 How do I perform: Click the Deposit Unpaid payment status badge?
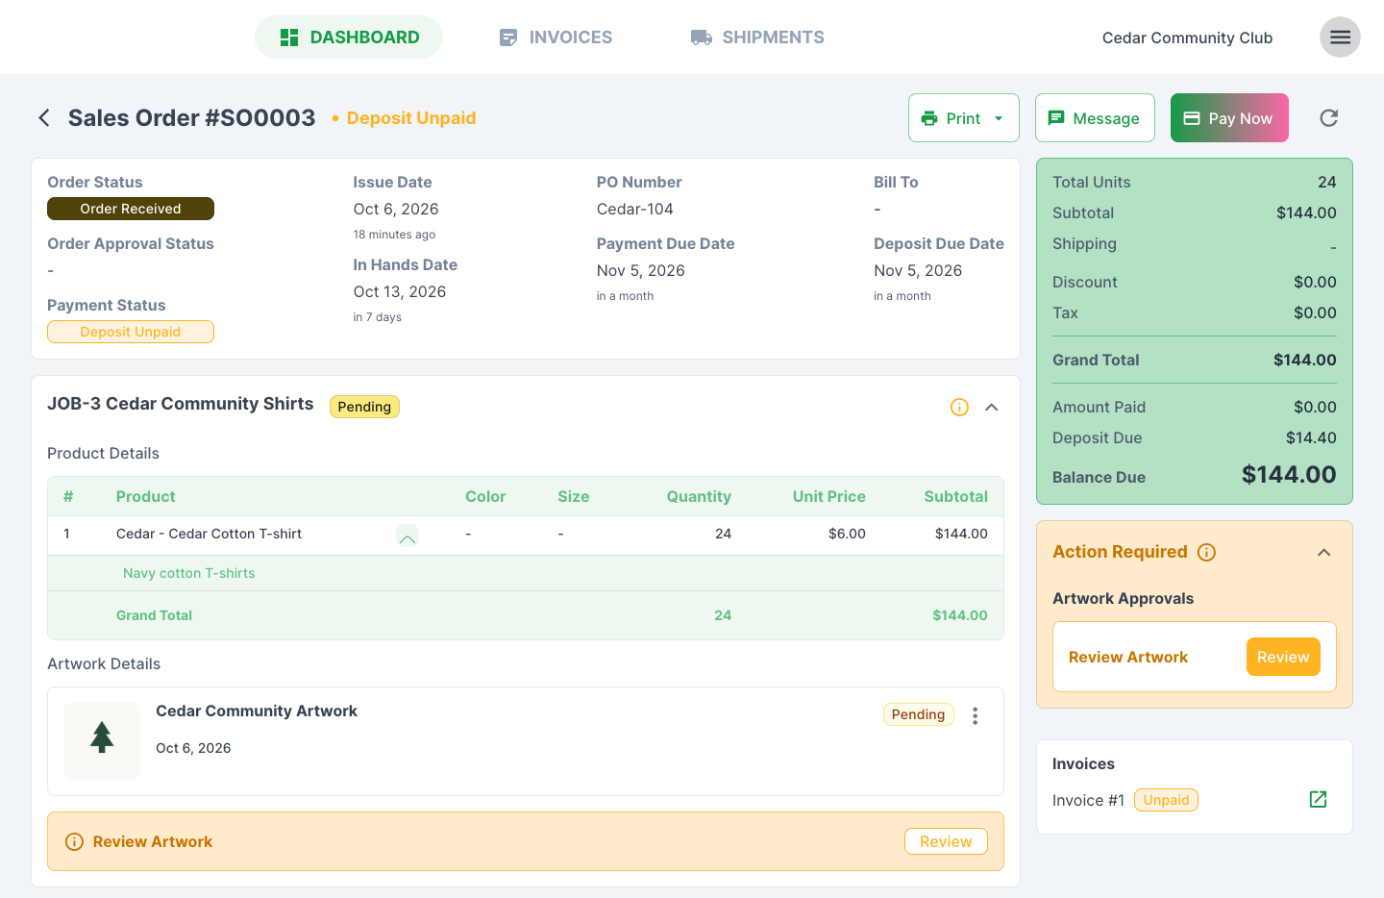[131, 332]
